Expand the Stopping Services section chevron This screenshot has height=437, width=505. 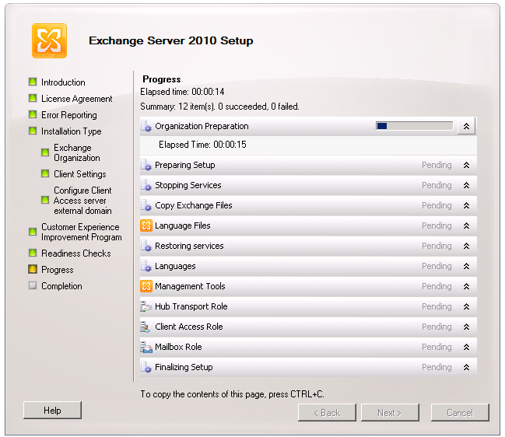[466, 185]
